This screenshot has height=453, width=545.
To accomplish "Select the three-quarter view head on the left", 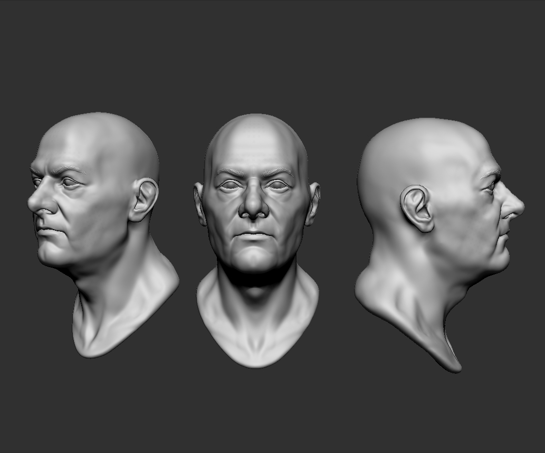I will [x=102, y=235].
